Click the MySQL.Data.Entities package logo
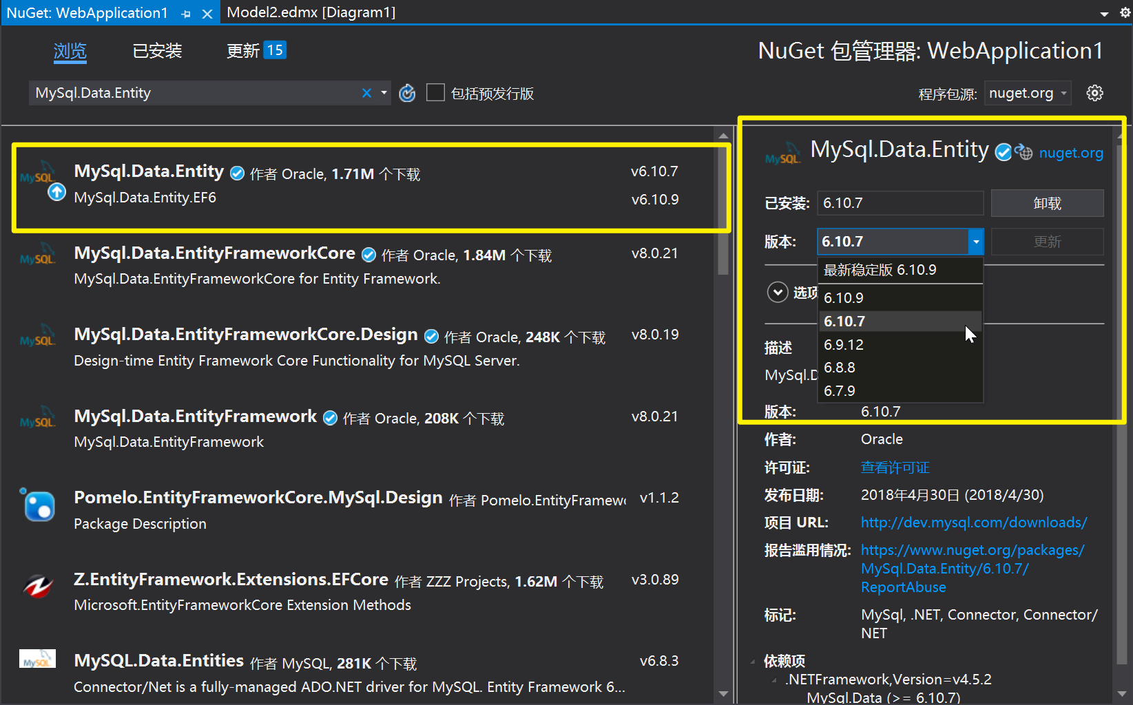Screen dimensions: 1133x705 pos(37,659)
